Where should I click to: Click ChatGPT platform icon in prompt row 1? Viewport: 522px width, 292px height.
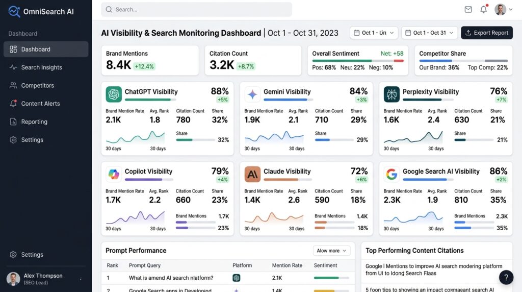click(237, 278)
